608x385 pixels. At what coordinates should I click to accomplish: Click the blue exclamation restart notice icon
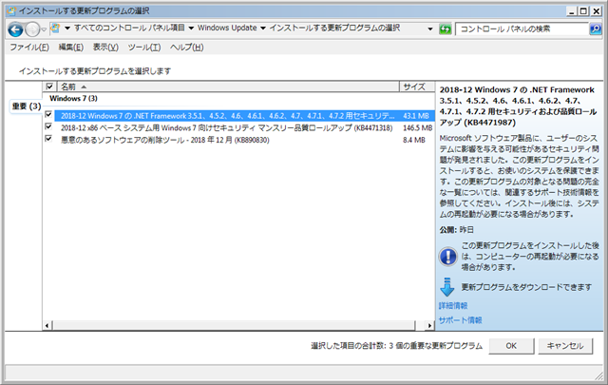click(447, 257)
